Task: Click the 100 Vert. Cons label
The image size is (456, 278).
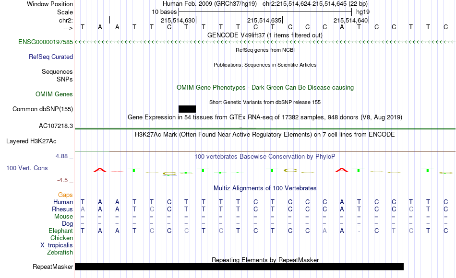Action: [x=27, y=168]
